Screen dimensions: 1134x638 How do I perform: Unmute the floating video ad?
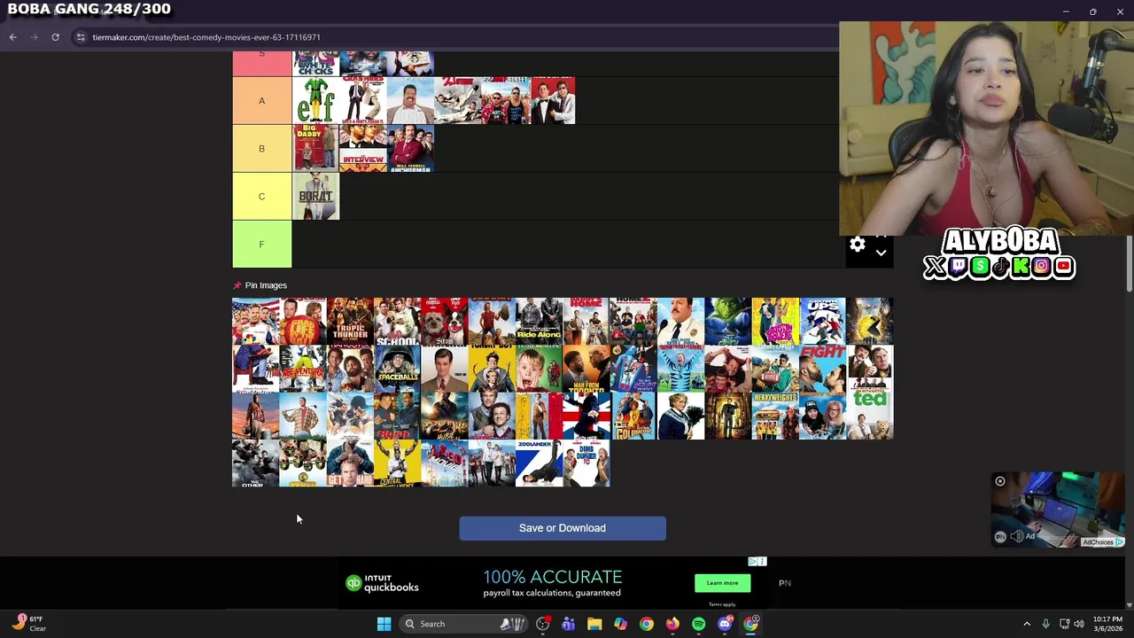(x=1016, y=536)
